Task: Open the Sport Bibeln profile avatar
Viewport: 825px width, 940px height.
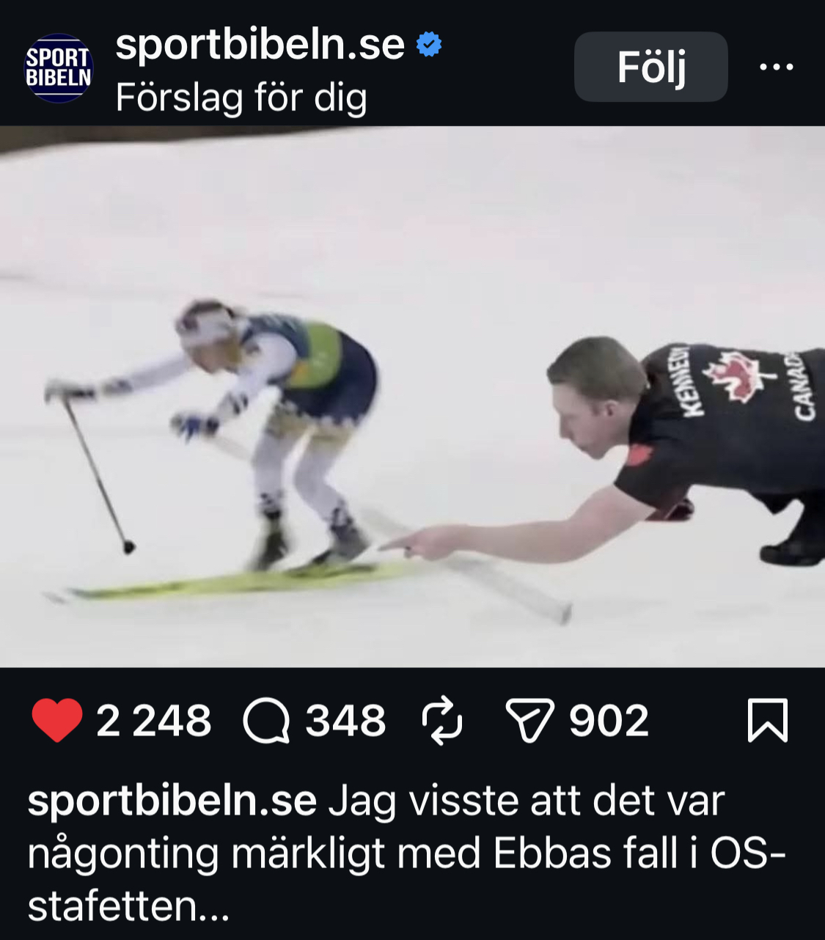Action: coord(59,68)
